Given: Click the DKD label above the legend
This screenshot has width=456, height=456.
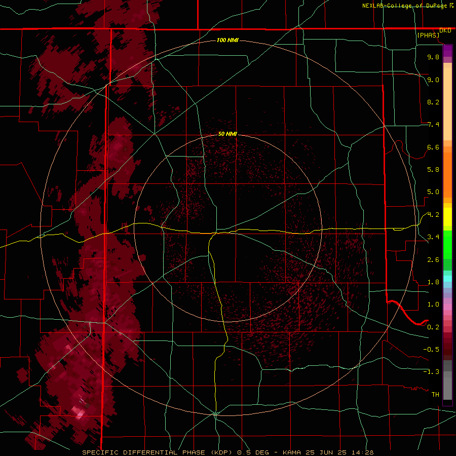Looking at the screenshot, I should (445, 30).
